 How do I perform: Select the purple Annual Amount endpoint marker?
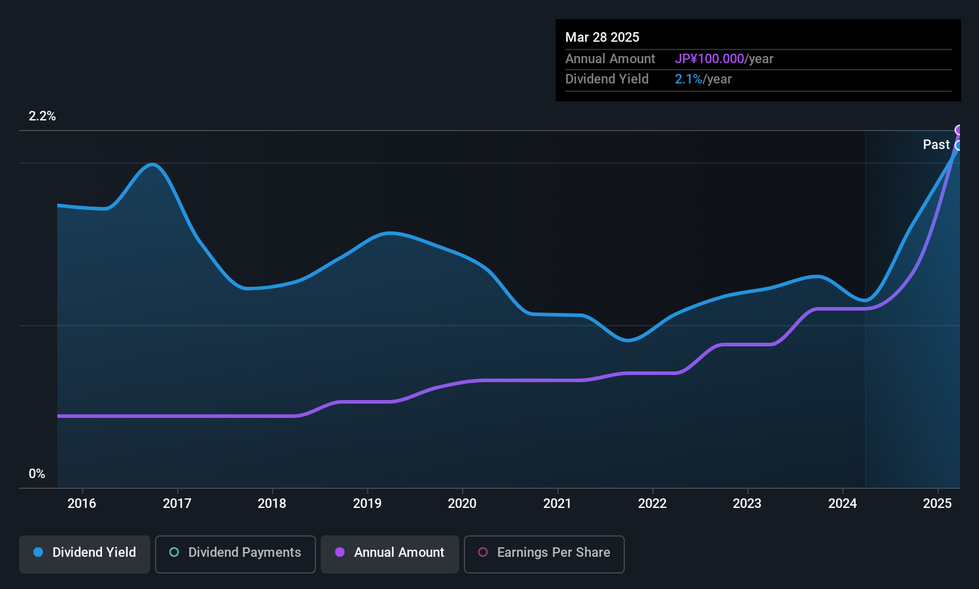(x=959, y=130)
